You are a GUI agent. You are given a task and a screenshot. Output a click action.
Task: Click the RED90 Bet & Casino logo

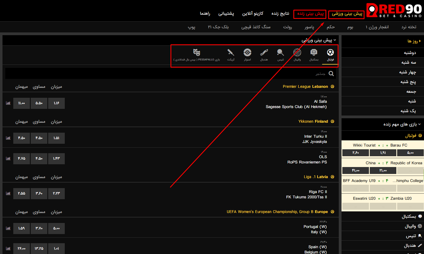pyautogui.click(x=394, y=11)
